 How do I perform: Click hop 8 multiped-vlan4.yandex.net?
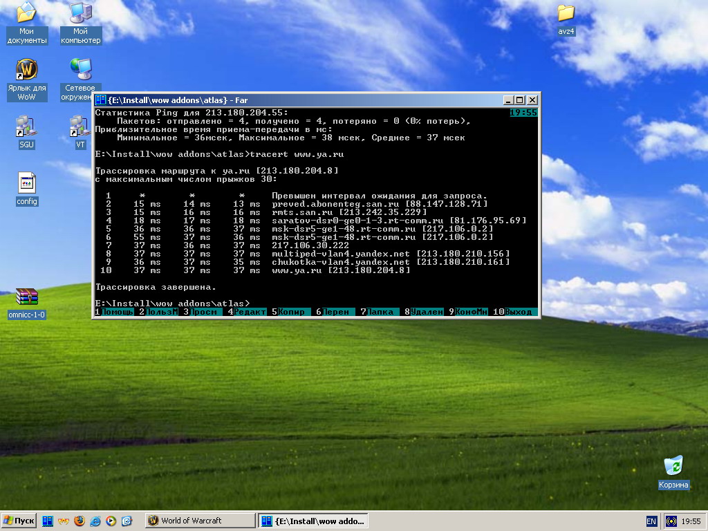[391, 254]
